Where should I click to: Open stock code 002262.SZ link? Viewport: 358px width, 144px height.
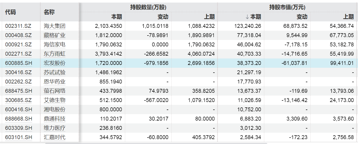[x=18, y=82]
